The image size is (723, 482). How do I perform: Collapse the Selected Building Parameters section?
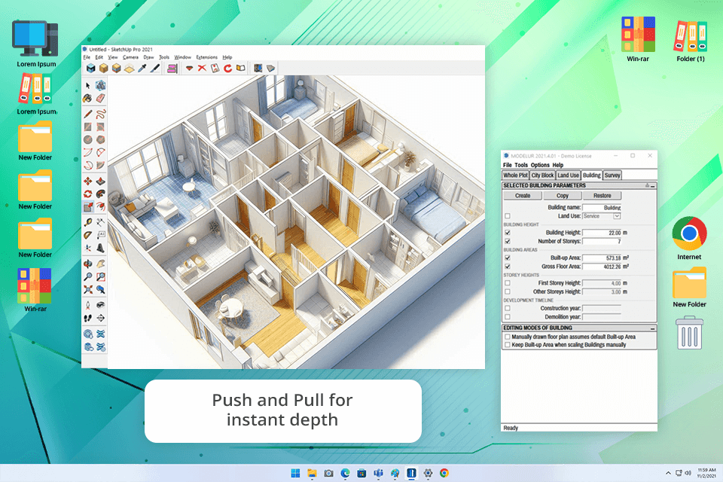pos(653,185)
